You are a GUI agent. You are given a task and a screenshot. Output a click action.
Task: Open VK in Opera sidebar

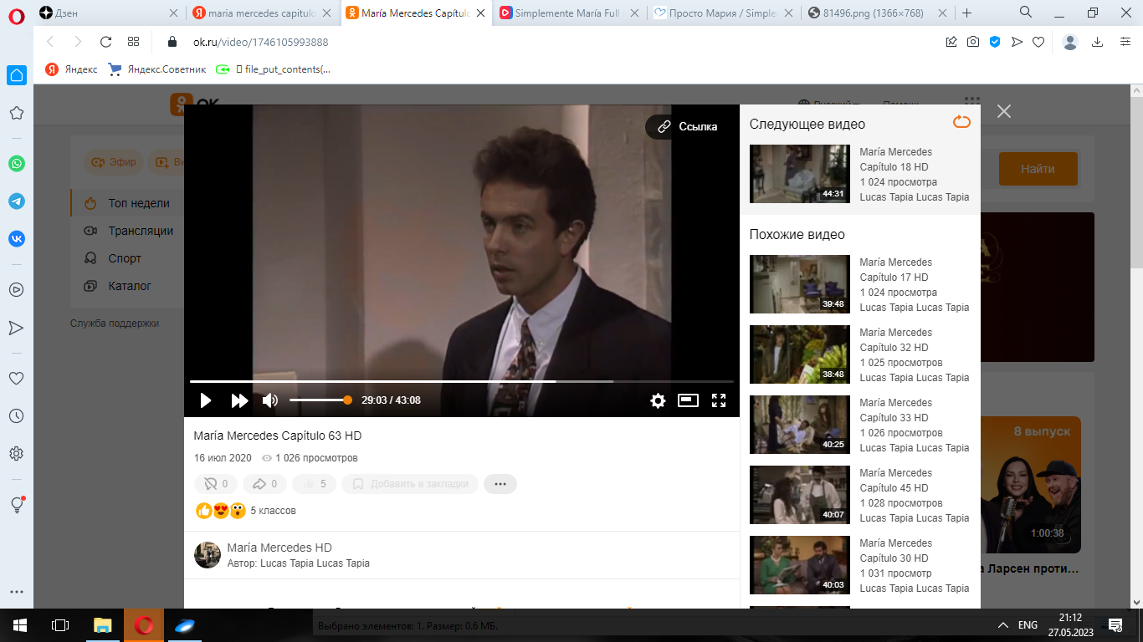[17, 238]
